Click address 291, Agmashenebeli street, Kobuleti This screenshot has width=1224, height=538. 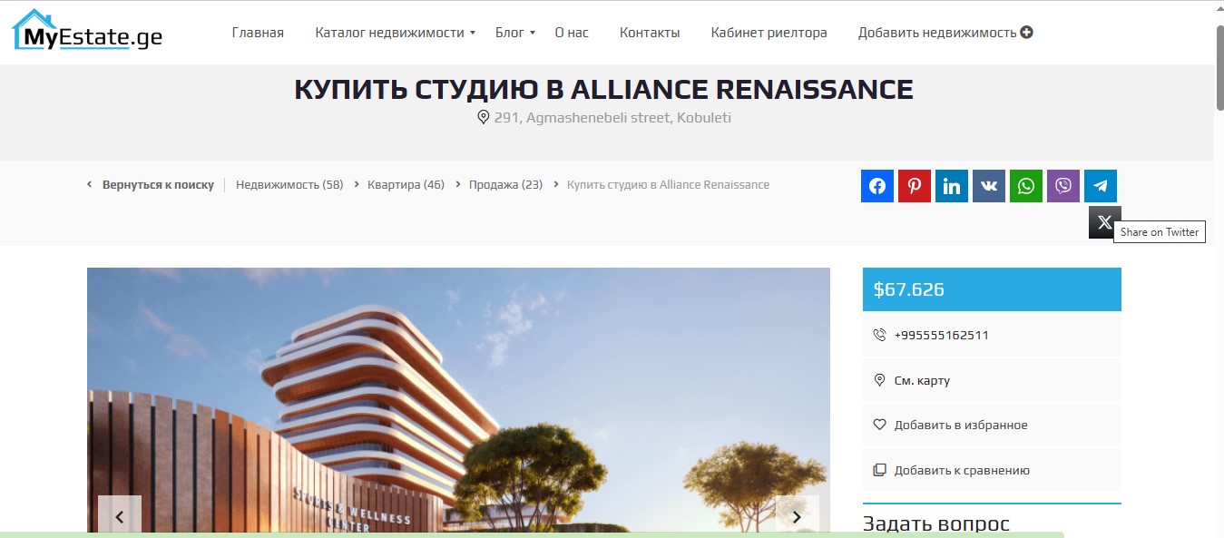[612, 117]
